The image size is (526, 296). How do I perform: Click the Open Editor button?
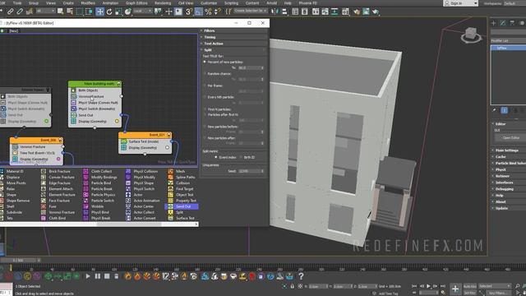click(x=510, y=137)
